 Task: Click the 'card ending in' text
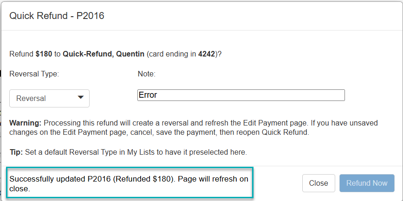coord(172,54)
